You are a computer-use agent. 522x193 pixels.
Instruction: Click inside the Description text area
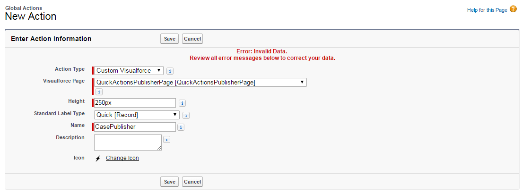click(x=128, y=143)
